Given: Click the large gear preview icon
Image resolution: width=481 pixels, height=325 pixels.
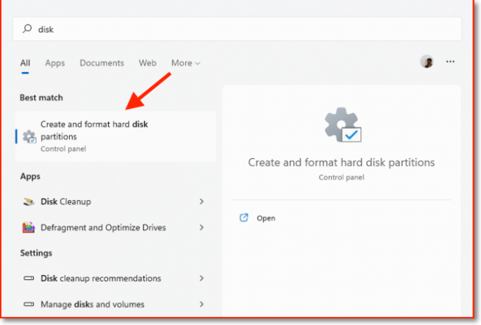Looking at the screenshot, I should pyautogui.click(x=343, y=125).
